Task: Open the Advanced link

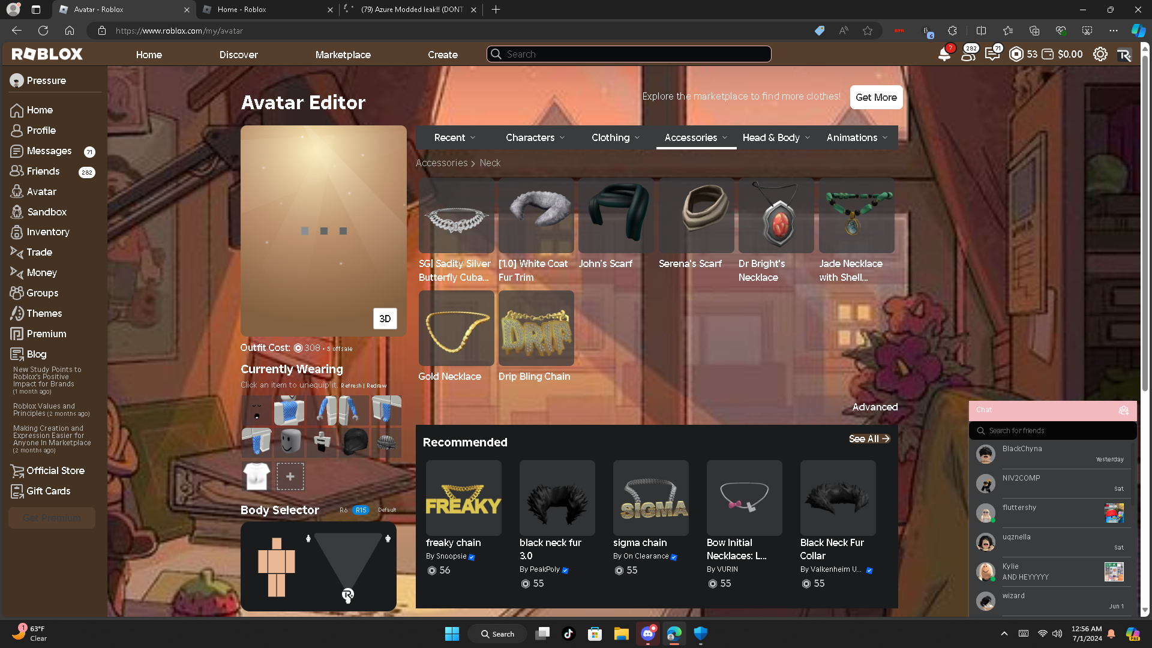Action: [x=875, y=407]
